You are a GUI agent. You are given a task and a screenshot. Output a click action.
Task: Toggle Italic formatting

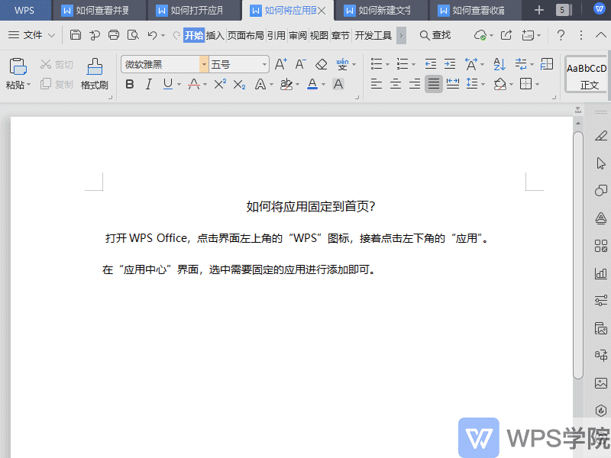148,84
